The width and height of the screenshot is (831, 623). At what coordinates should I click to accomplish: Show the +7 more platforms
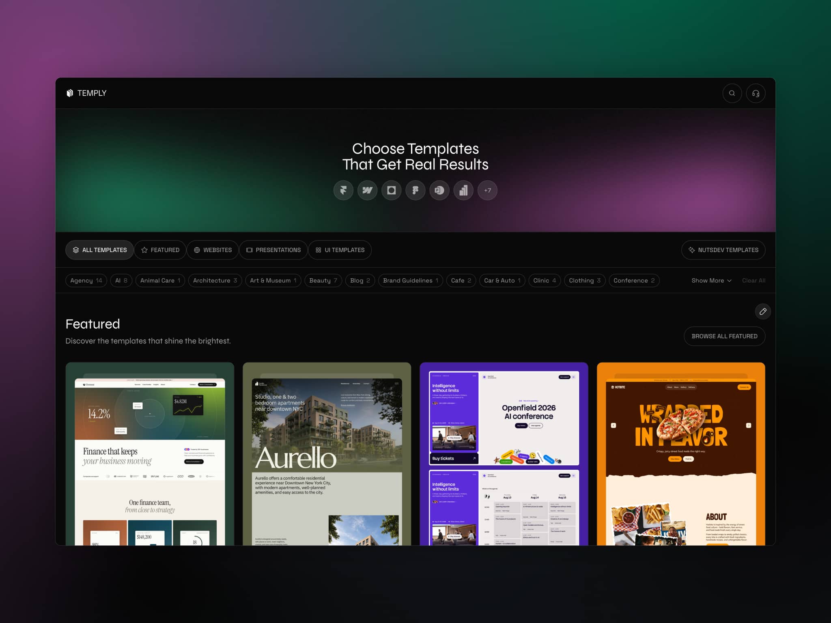[x=487, y=190]
